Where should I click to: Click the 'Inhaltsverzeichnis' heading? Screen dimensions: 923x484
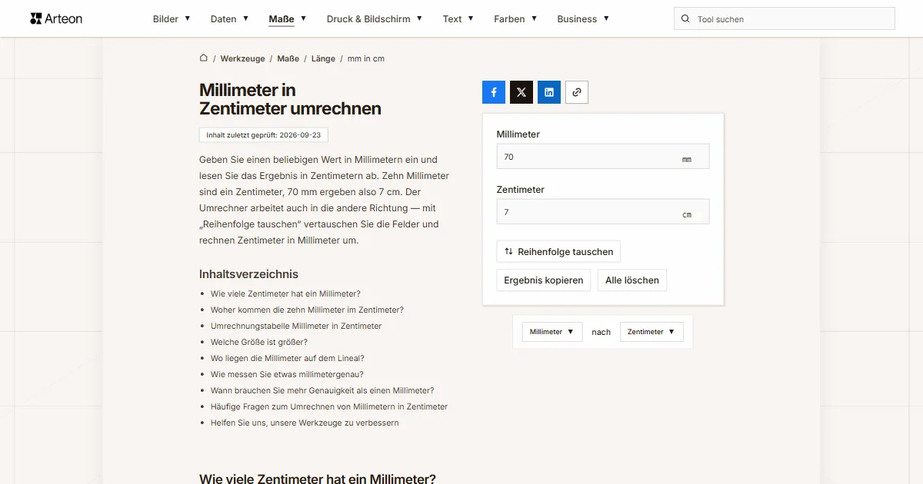(248, 274)
